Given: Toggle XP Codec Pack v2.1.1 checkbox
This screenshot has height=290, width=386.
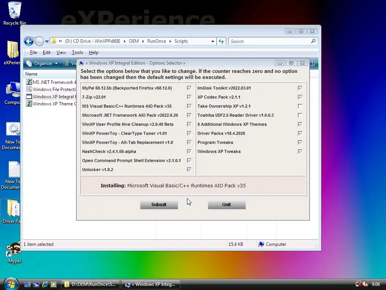Looking at the screenshot, I should coord(300,97).
